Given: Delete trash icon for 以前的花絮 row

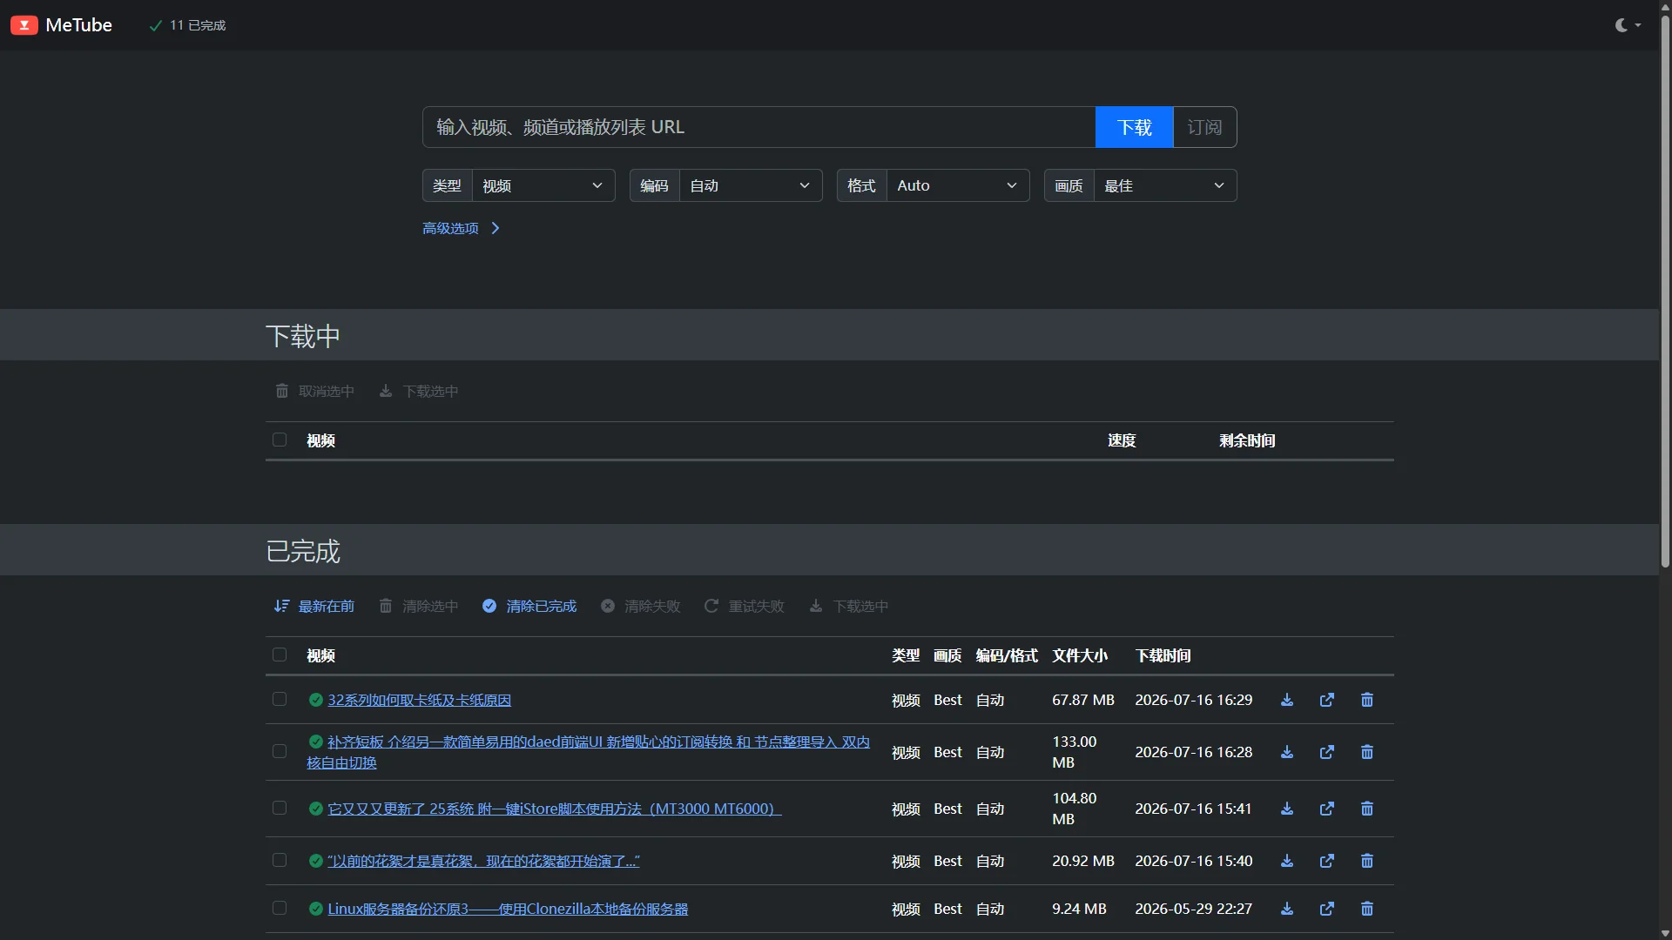Looking at the screenshot, I should pos(1367,861).
